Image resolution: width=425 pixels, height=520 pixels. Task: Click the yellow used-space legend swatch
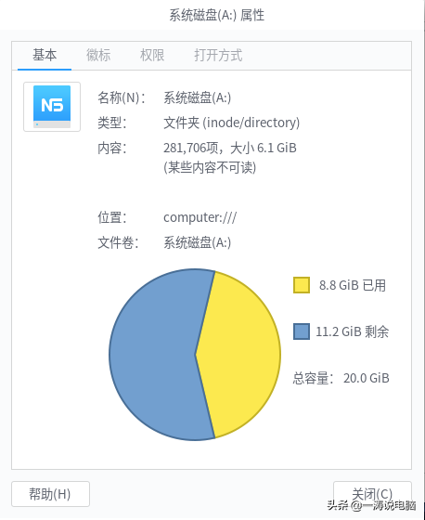(x=302, y=285)
